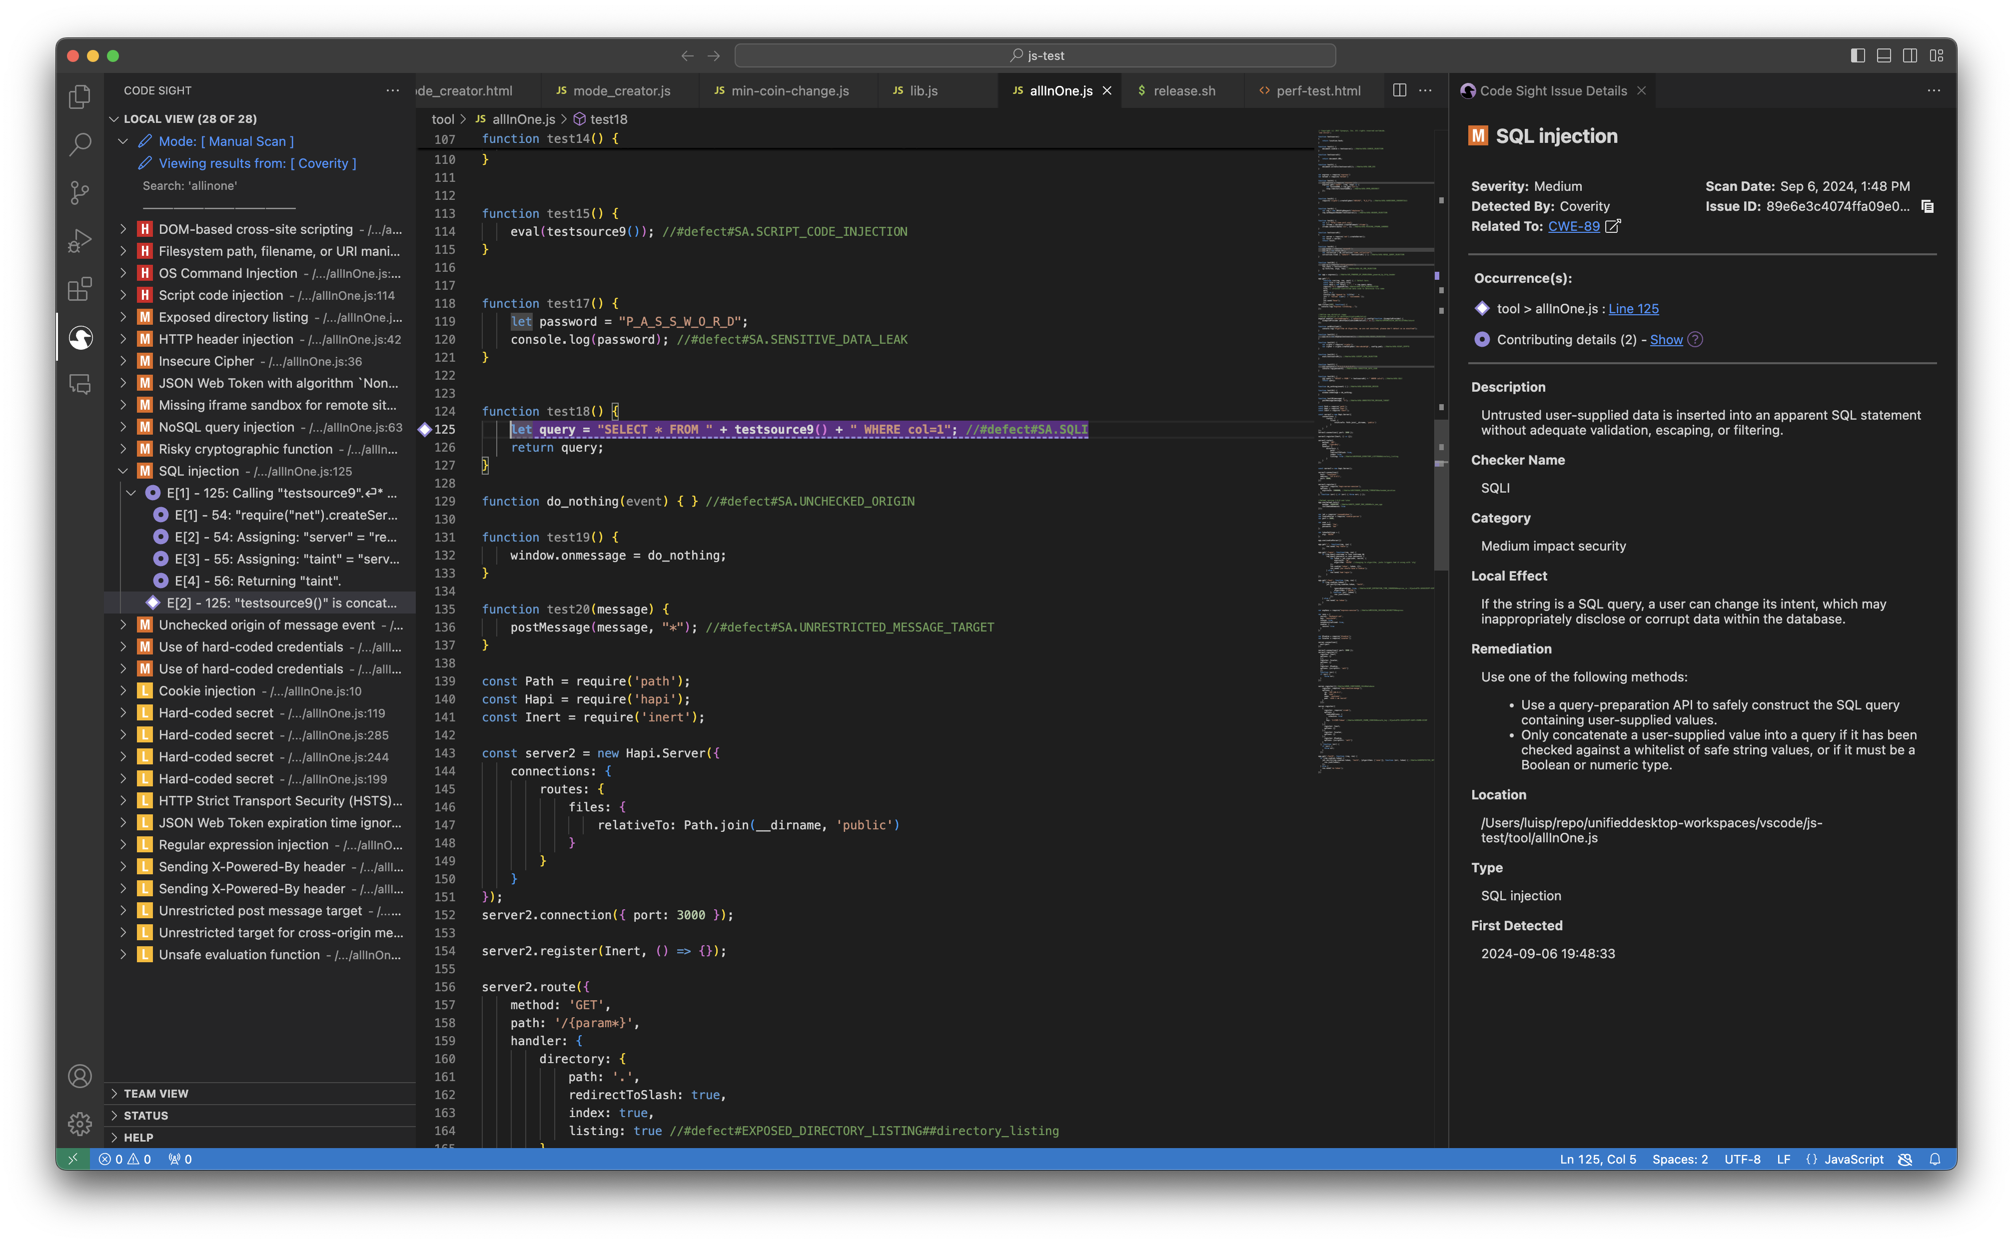Select Script code injection issue row
The height and width of the screenshot is (1244, 2013).
[x=260, y=295]
